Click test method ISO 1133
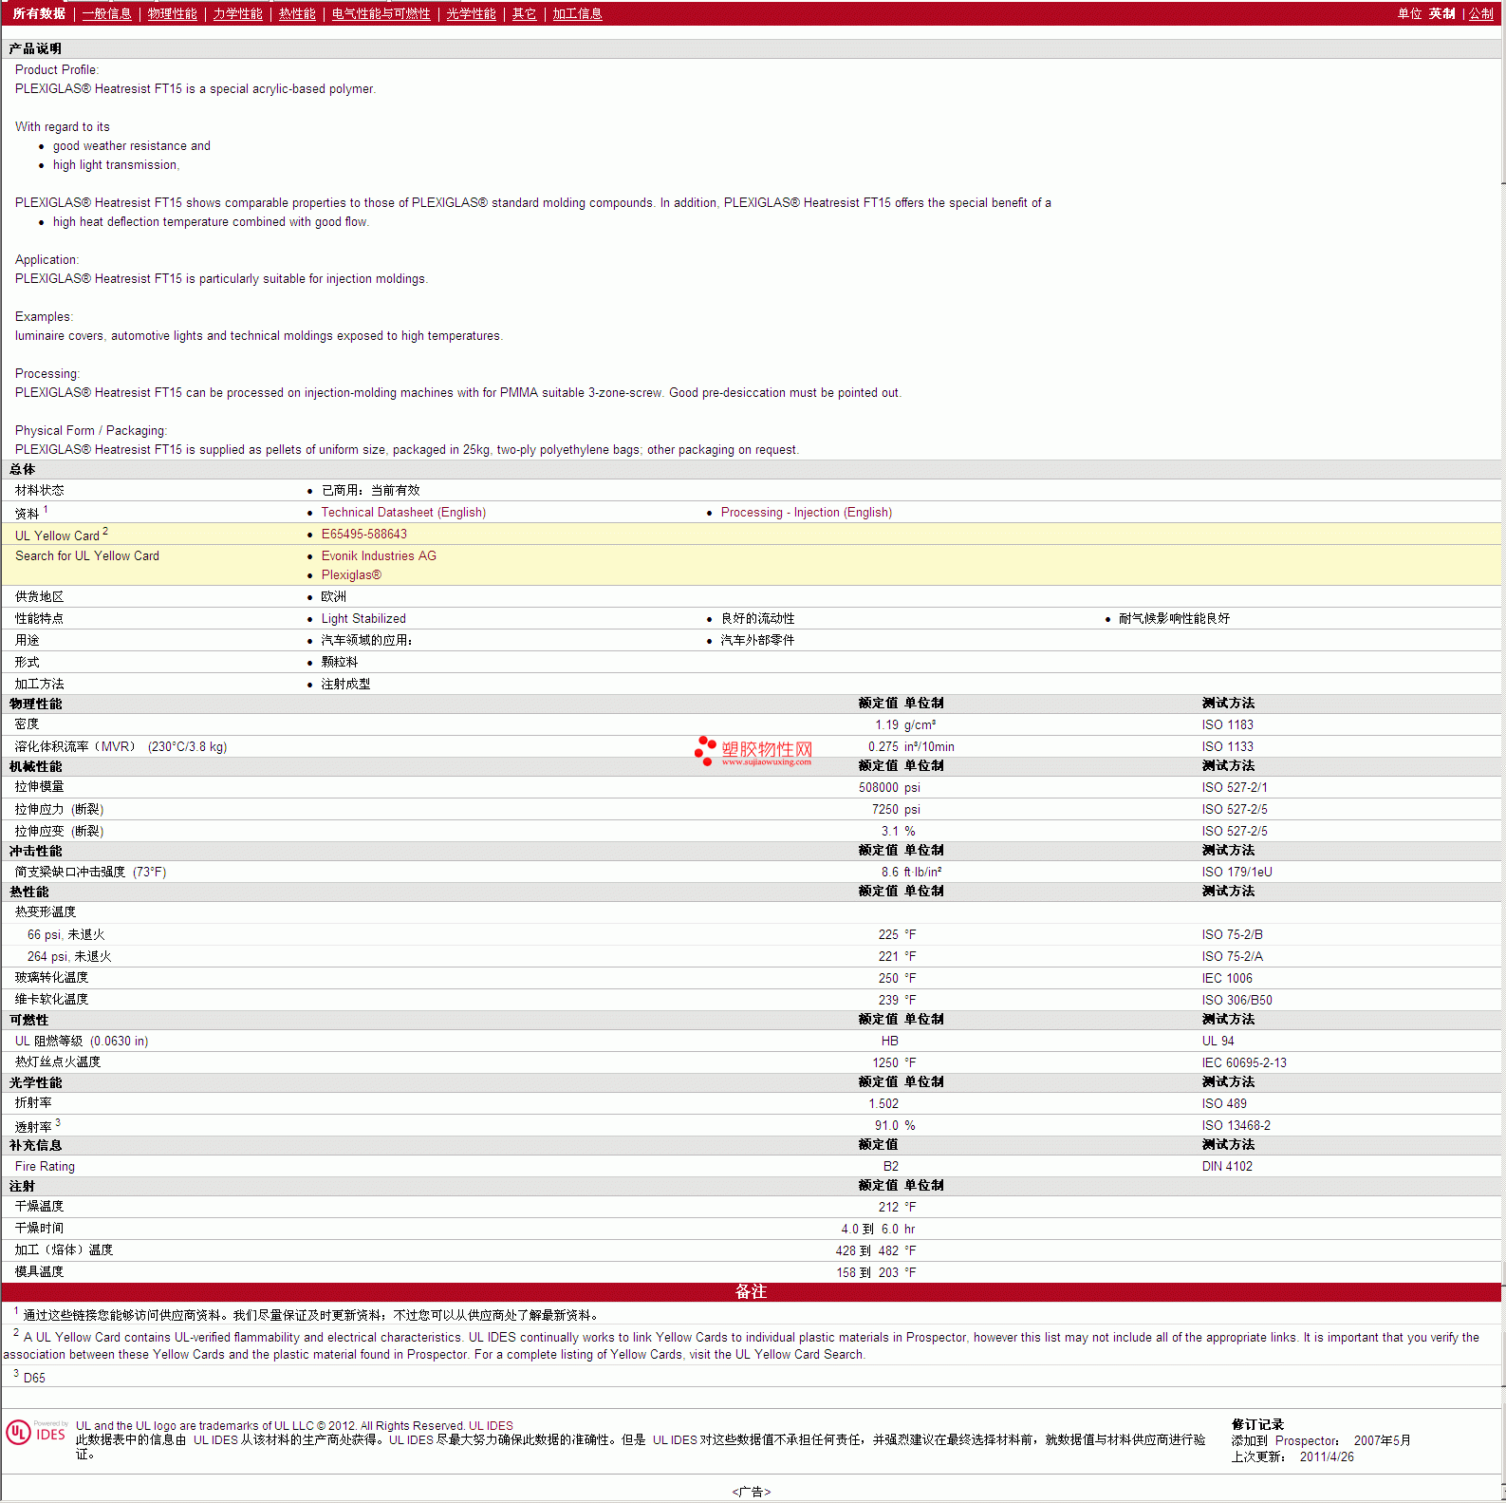This screenshot has width=1506, height=1503. point(1227,746)
